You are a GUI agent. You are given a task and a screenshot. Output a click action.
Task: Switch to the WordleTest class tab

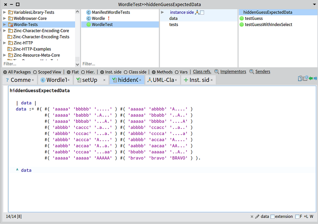[x=55, y=80]
